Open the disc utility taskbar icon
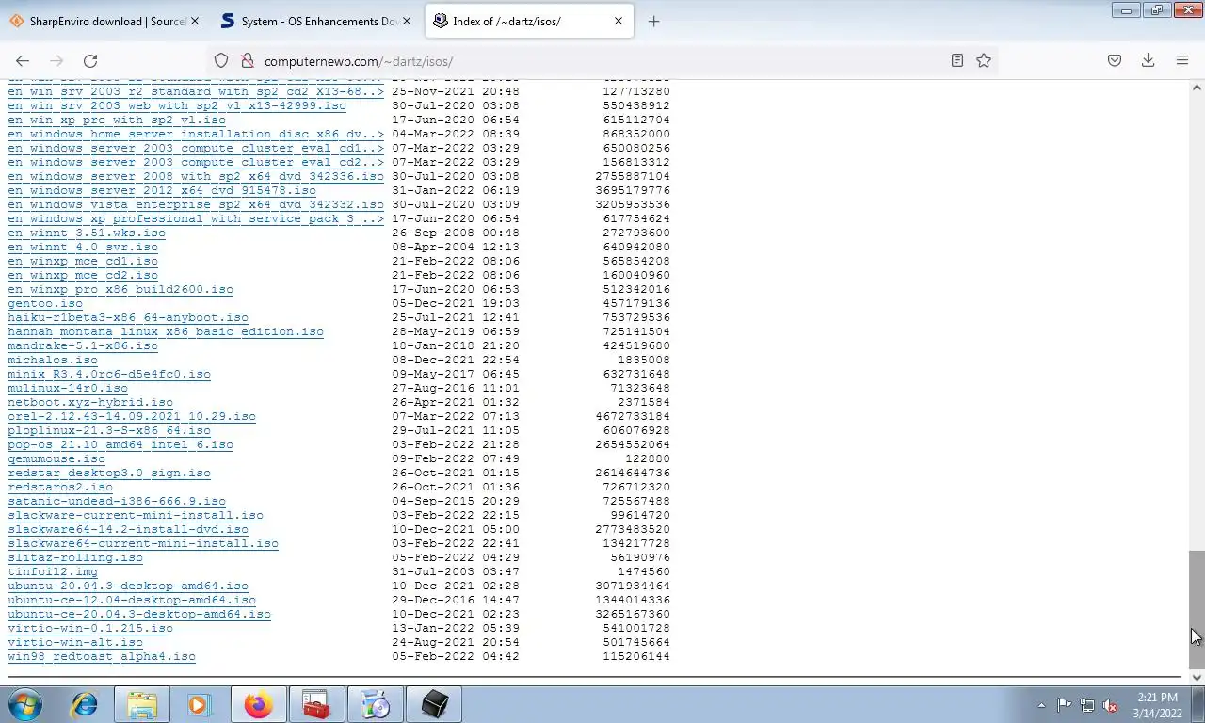This screenshot has height=723, width=1205. click(x=375, y=704)
